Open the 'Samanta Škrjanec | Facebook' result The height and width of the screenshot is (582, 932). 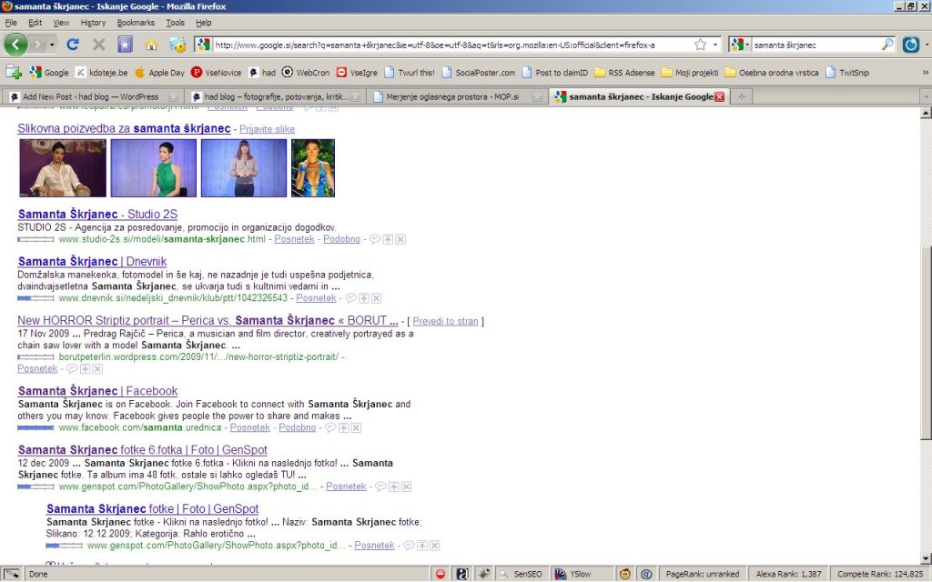pos(97,391)
